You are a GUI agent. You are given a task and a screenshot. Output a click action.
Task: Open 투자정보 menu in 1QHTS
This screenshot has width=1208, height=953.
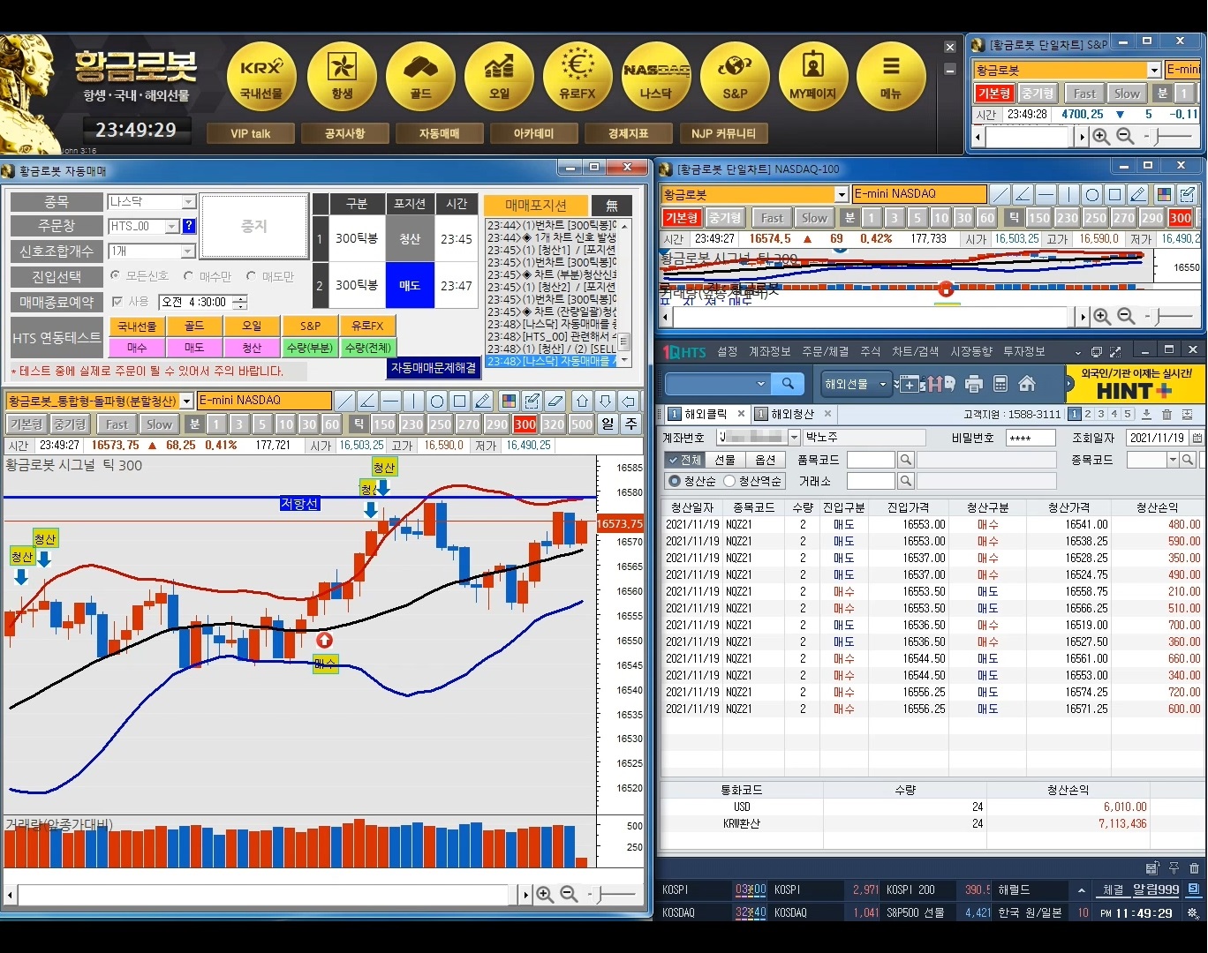click(x=1023, y=351)
